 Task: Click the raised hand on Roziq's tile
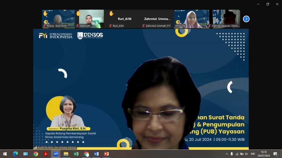click(x=45, y=14)
